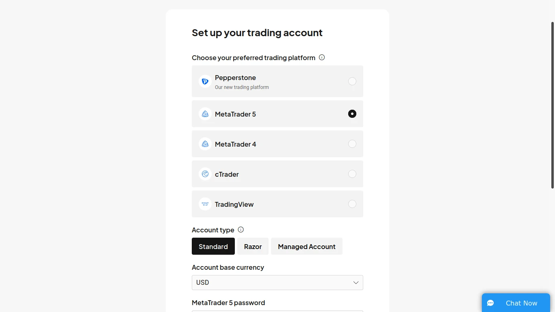This screenshot has height=312, width=555.
Task: Select the Pepperstone radio button
Action: tap(352, 81)
